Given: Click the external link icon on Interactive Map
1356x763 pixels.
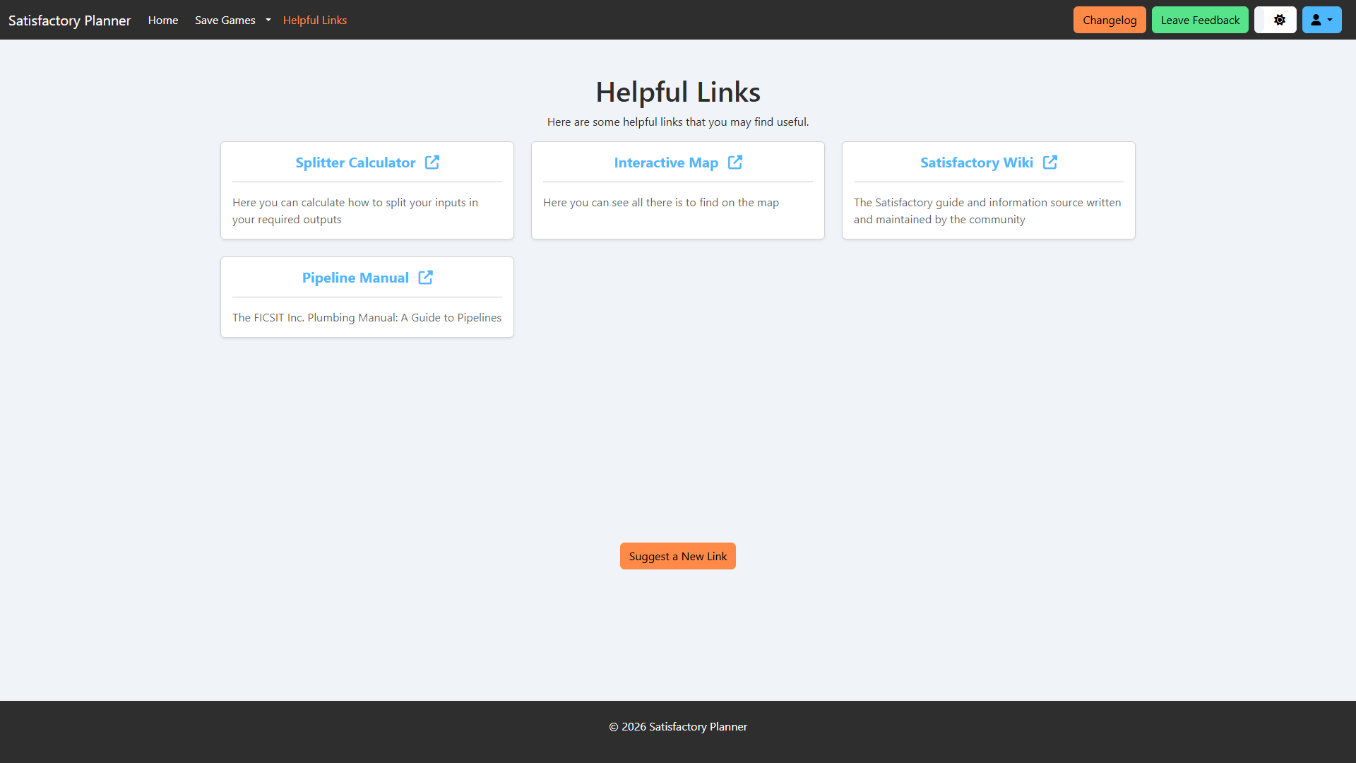Looking at the screenshot, I should (735, 162).
